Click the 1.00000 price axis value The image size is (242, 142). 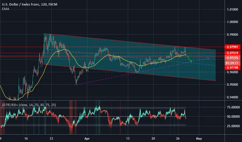click(232, 22)
